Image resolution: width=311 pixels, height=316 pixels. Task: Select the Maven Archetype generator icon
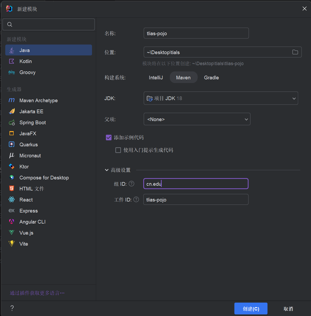pos(12,100)
